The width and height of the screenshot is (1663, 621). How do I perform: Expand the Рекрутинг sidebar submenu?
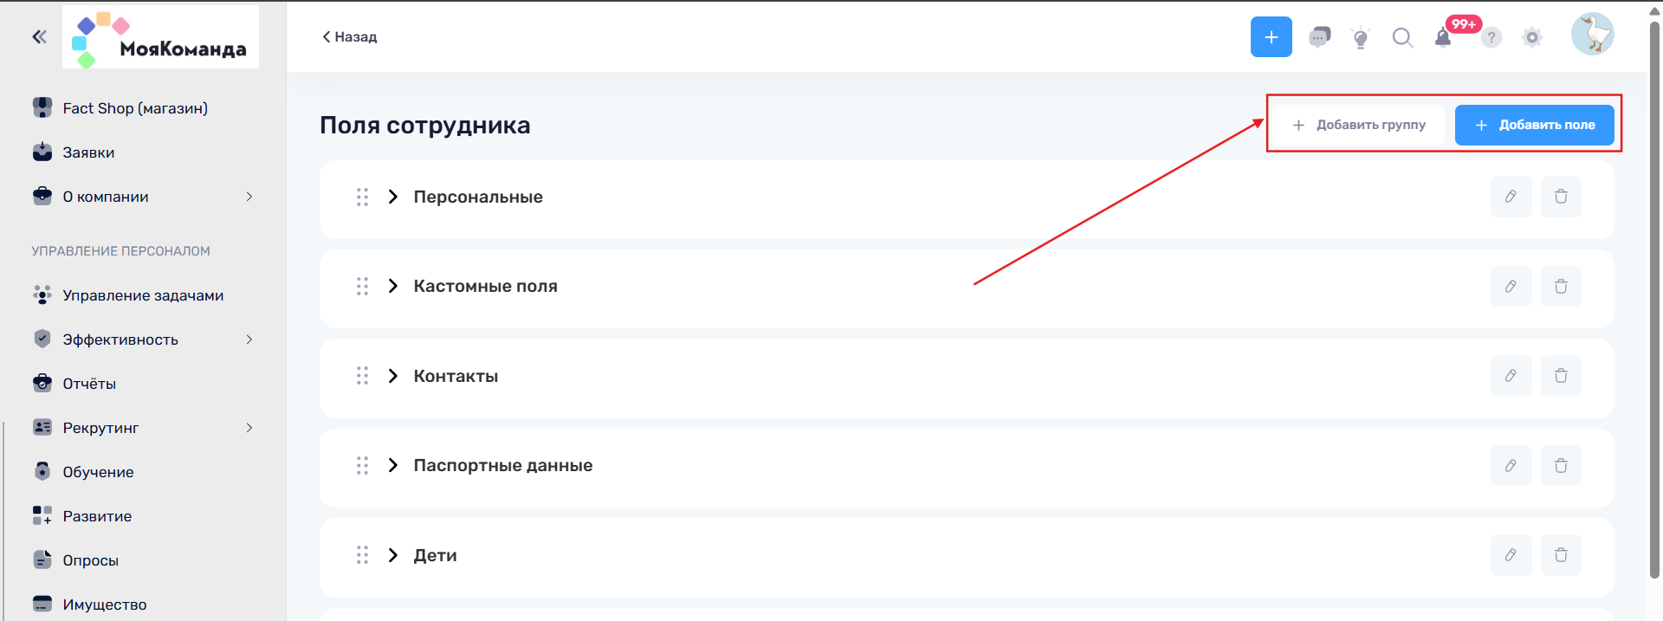pyautogui.click(x=249, y=428)
